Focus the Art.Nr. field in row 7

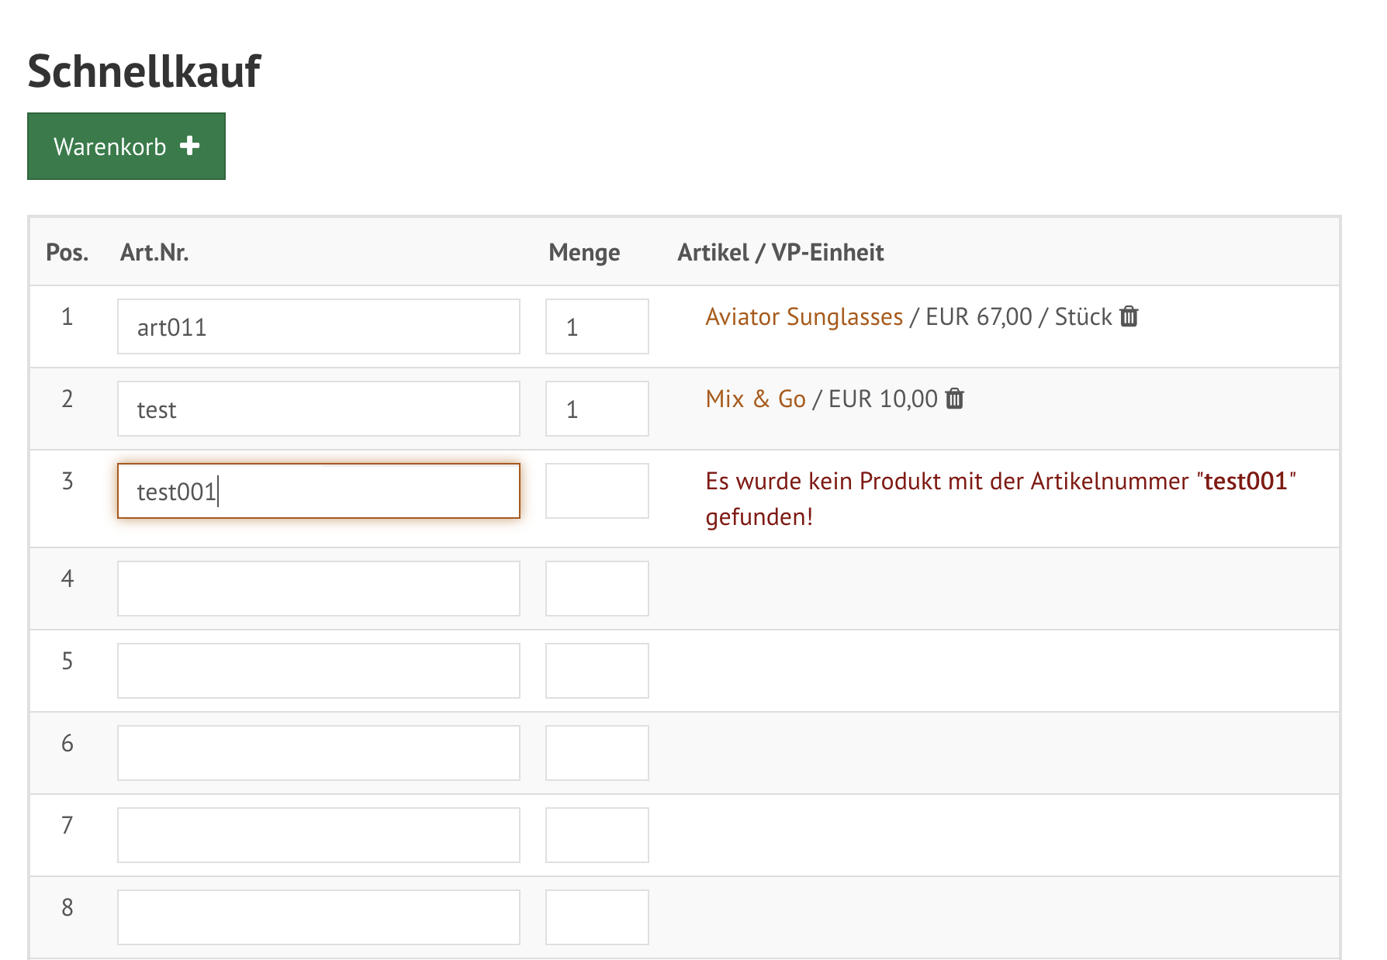[318, 835]
